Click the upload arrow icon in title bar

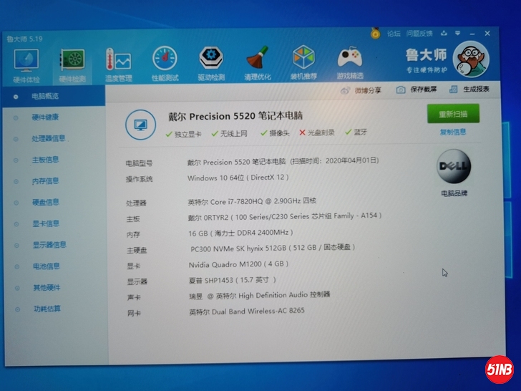tap(444, 33)
